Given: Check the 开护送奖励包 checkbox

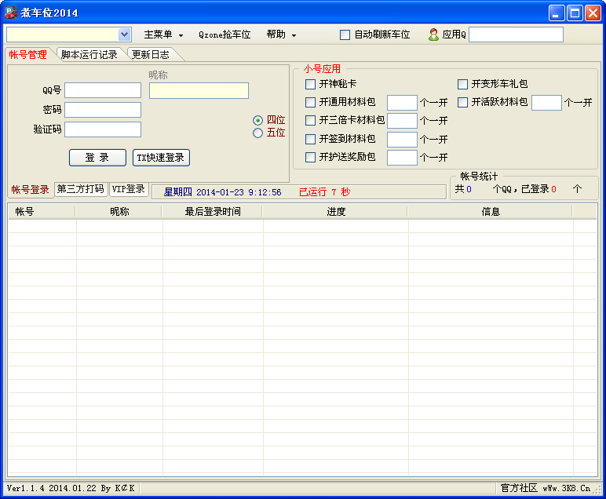Looking at the screenshot, I should click(310, 157).
